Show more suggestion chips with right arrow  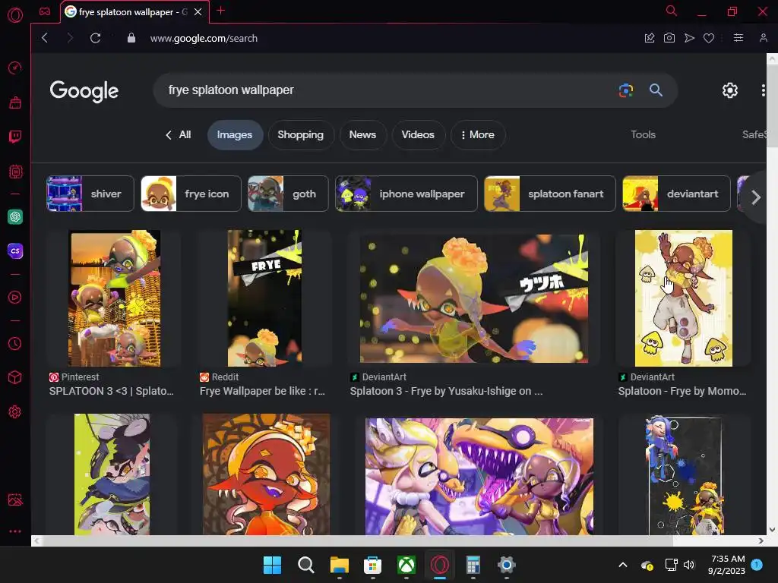pos(756,197)
